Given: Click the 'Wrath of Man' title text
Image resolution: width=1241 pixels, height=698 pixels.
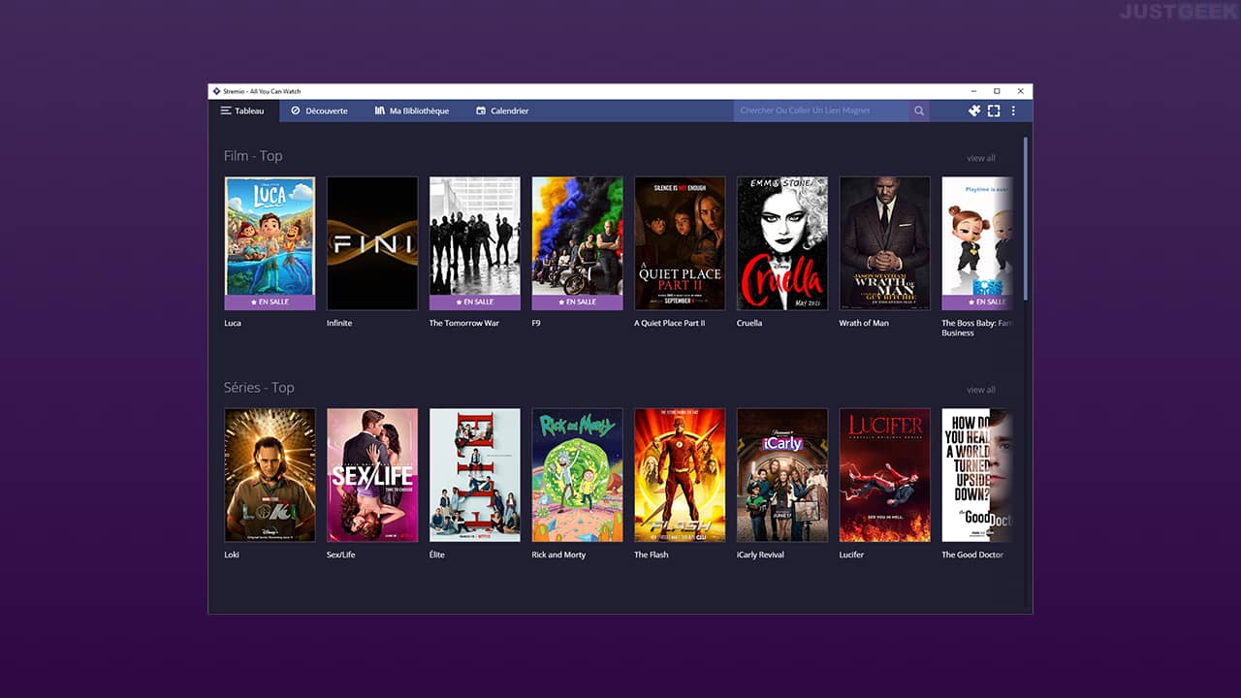Looking at the screenshot, I should click(864, 323).
